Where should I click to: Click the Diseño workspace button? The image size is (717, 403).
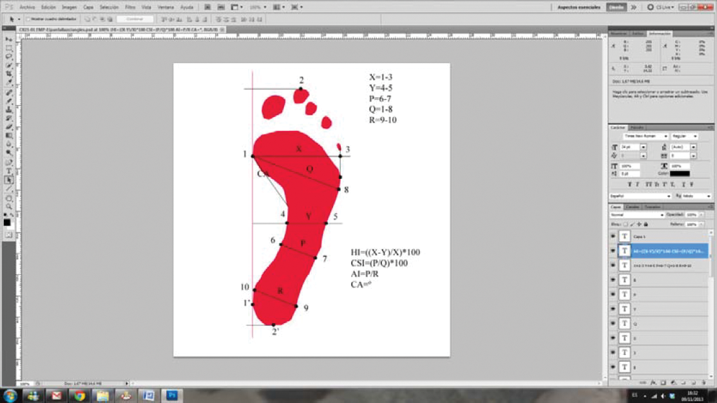coord(616,7)
